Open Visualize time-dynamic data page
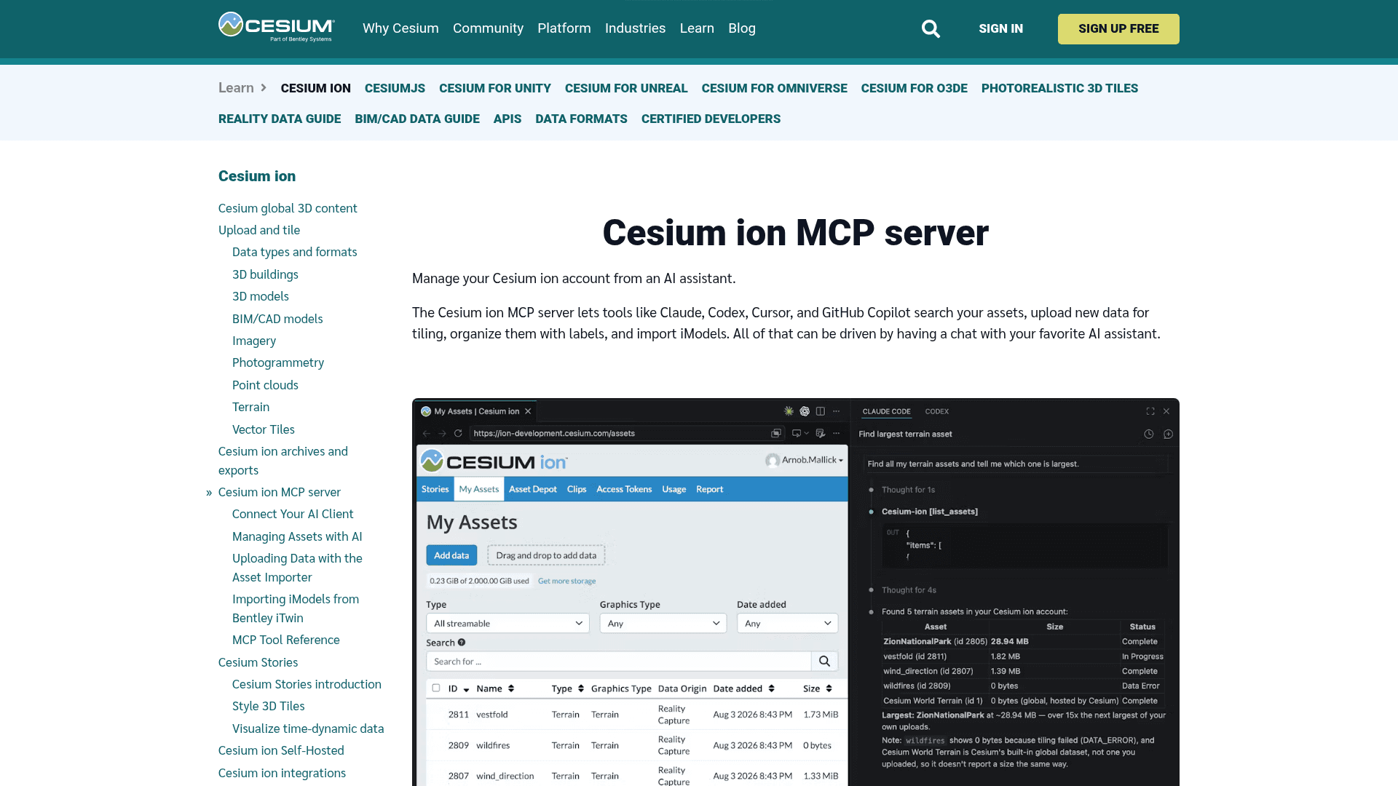The height and width of the screenshot is (786, 1398). pos(308,729)
